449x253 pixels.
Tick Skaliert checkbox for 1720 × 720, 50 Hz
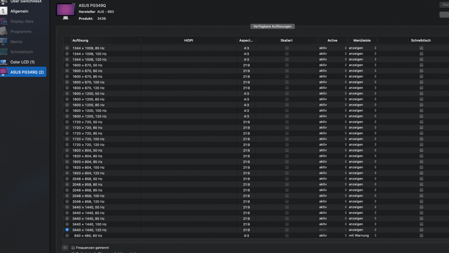pos(287,122)
